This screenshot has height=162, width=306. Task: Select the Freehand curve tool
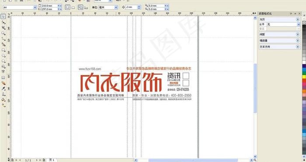(3, 39)
